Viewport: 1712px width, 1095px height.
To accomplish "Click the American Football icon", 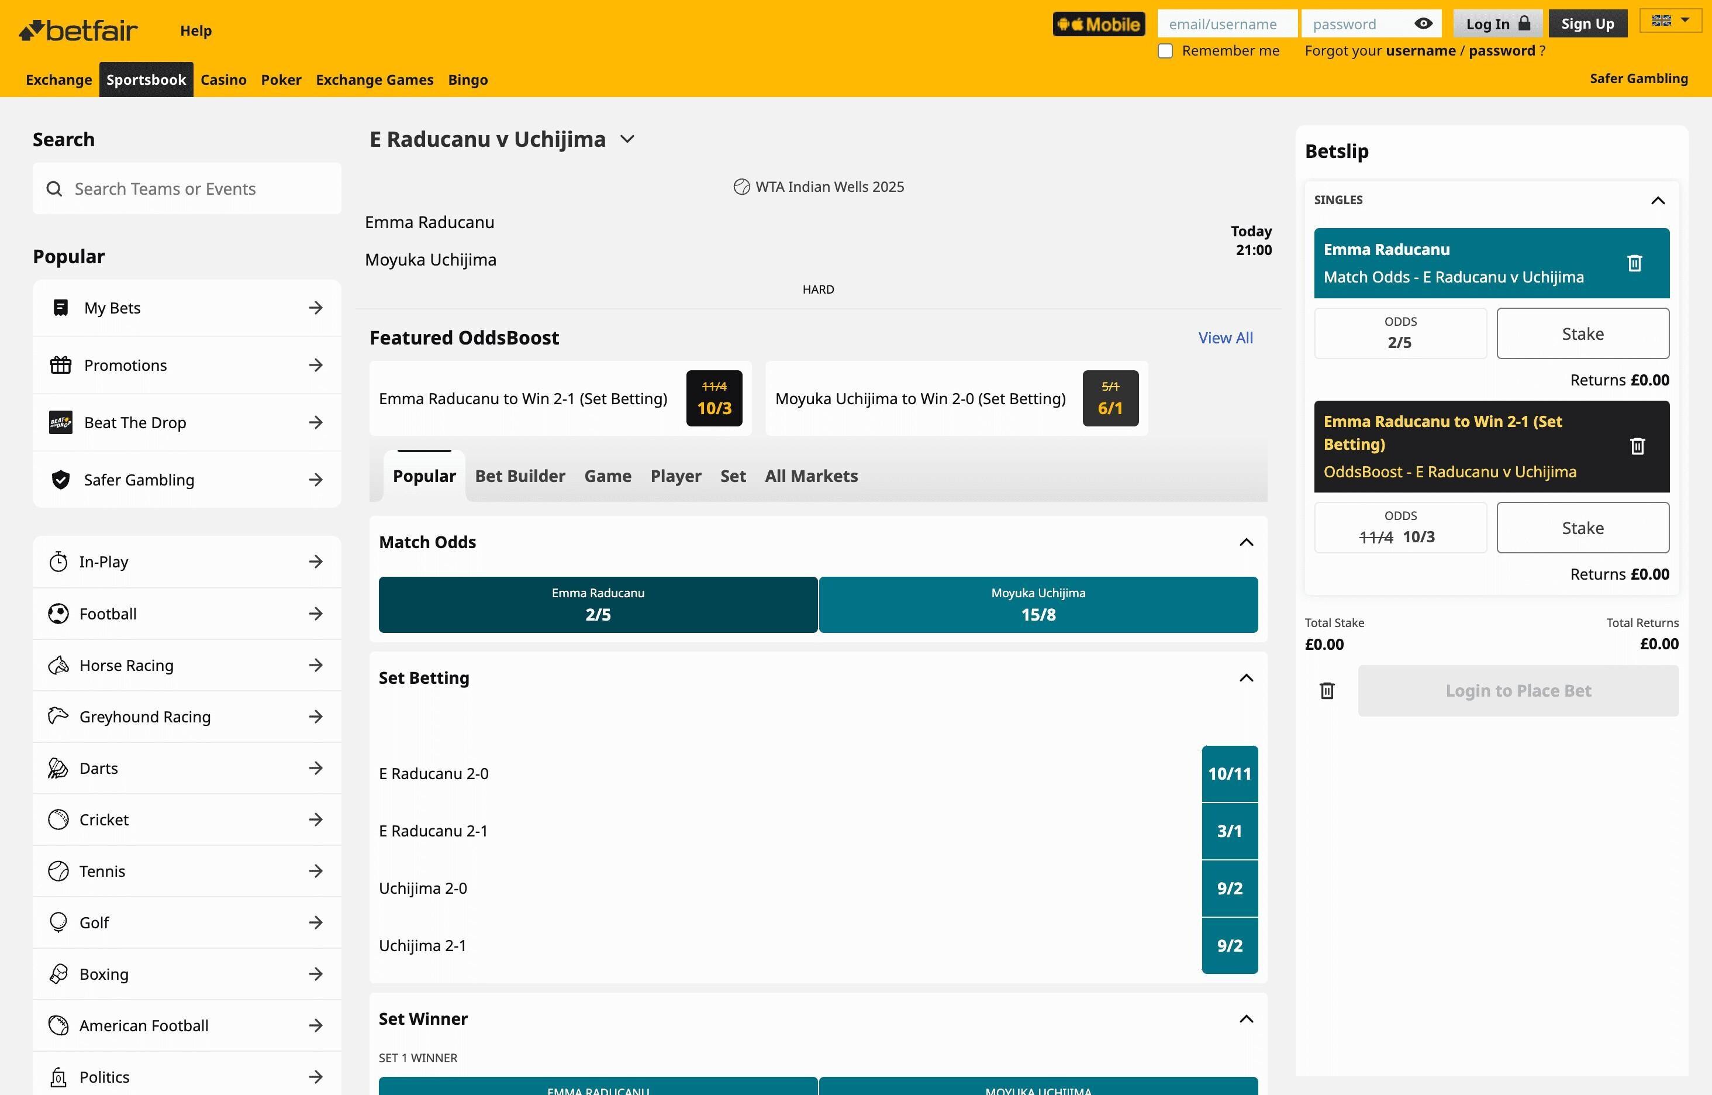I will (x=58, y=1025).
